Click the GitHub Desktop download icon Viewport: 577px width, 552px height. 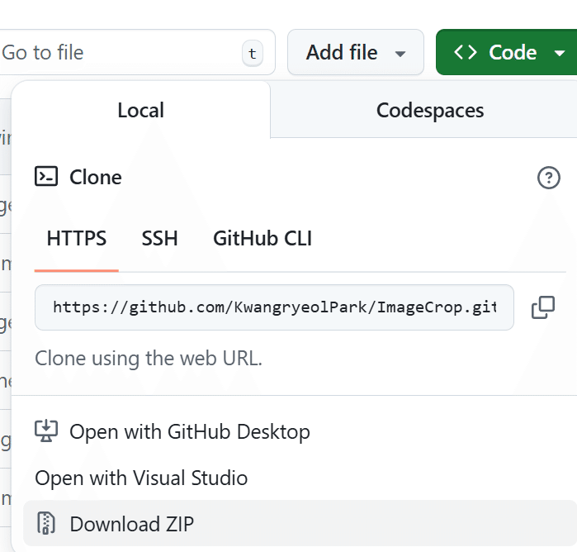click(46, 431)
